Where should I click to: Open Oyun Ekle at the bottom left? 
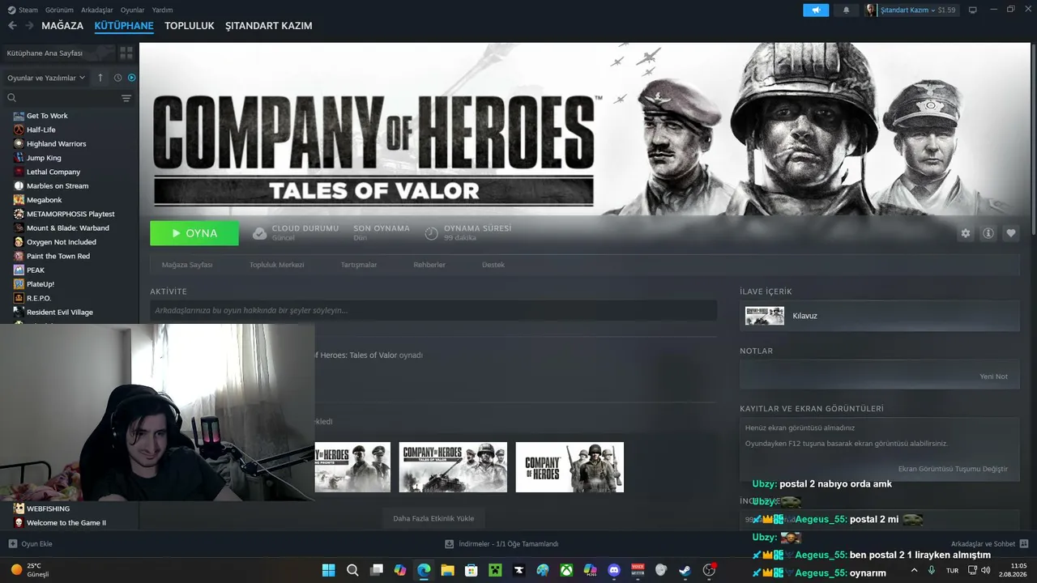tap(30, 543)
